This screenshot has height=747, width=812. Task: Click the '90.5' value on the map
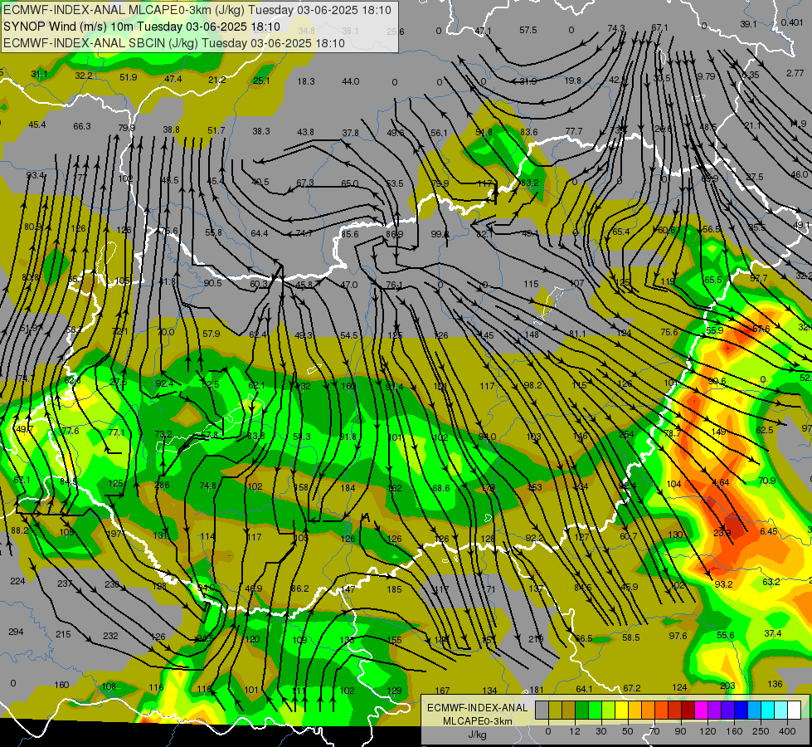[x=212, y=283]
